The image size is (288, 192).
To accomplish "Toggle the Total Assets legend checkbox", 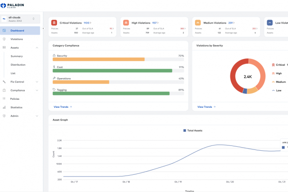I will click(185, 130).
